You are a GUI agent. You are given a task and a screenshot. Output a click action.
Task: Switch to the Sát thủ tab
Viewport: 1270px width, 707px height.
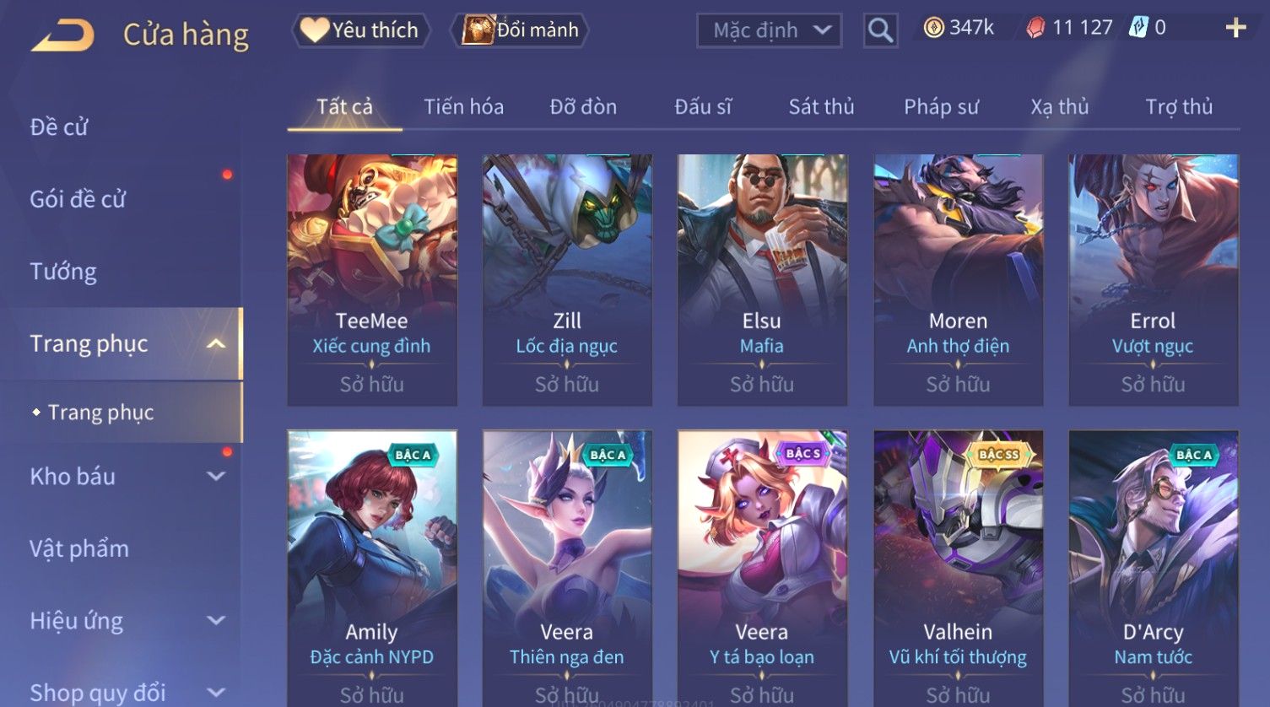pos(821,107)
